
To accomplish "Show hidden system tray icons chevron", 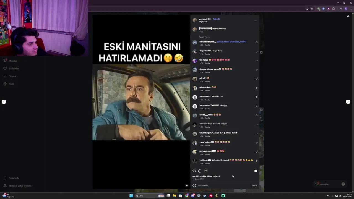I will [x=328, y=196].
